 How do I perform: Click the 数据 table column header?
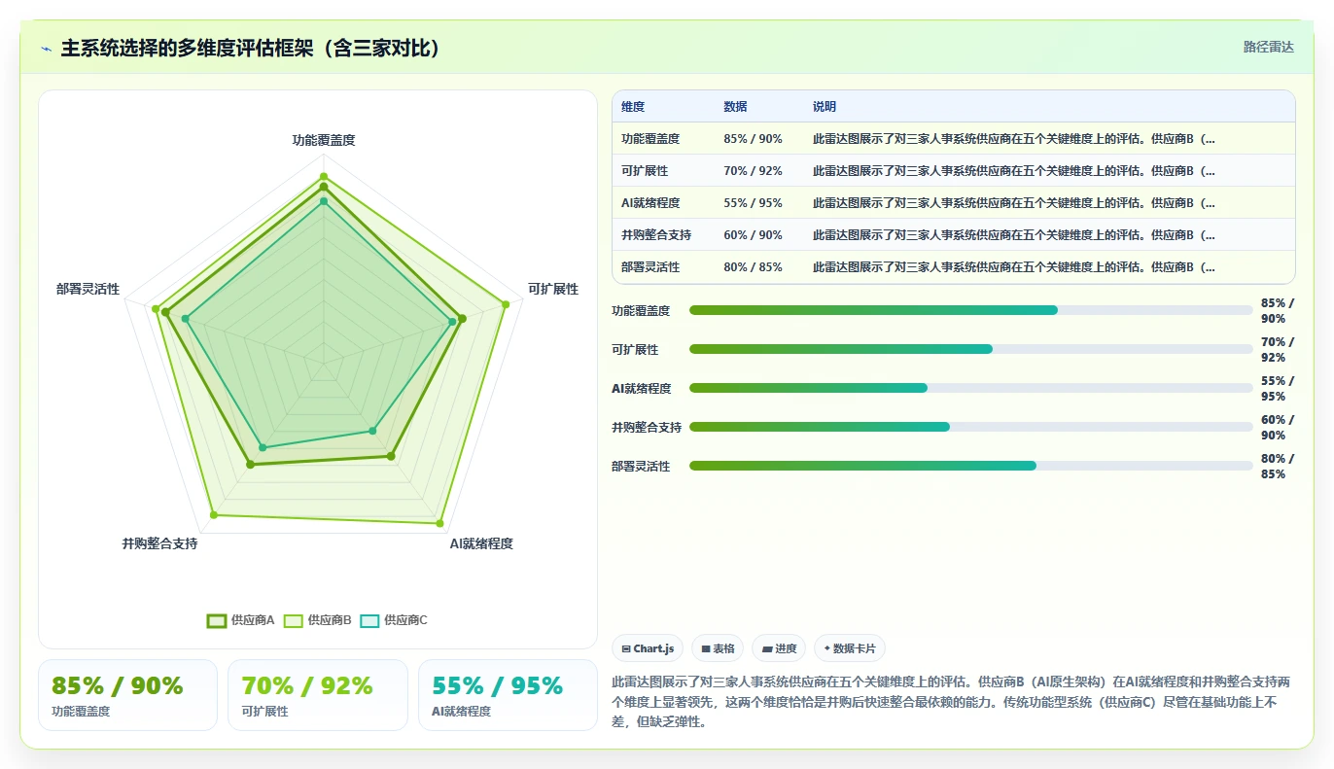point(736,107)
